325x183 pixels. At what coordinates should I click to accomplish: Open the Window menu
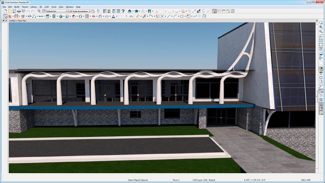coord(70,7)
